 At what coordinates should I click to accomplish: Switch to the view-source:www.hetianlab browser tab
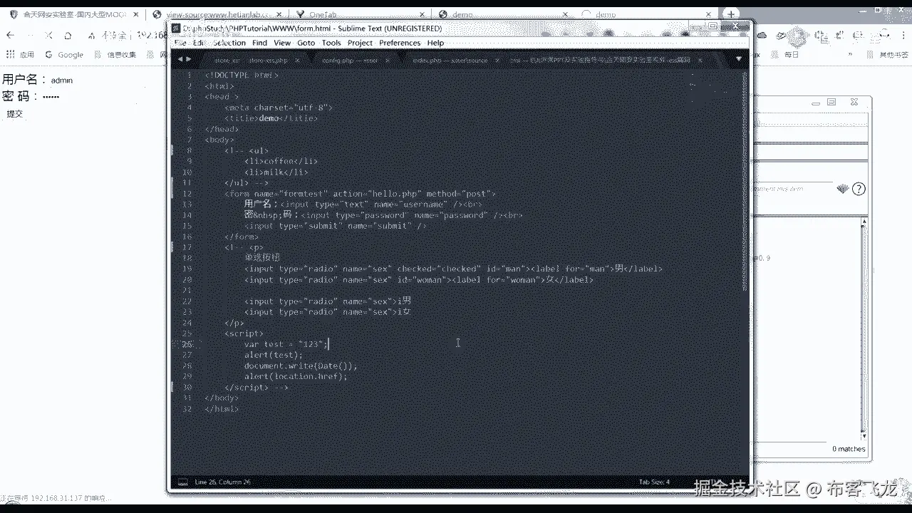tap(217, 14)
